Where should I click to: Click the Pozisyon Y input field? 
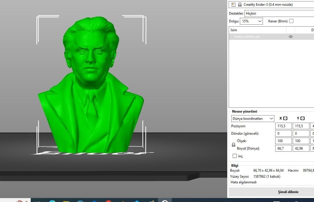pyautogui.click(x=301, y=126)
